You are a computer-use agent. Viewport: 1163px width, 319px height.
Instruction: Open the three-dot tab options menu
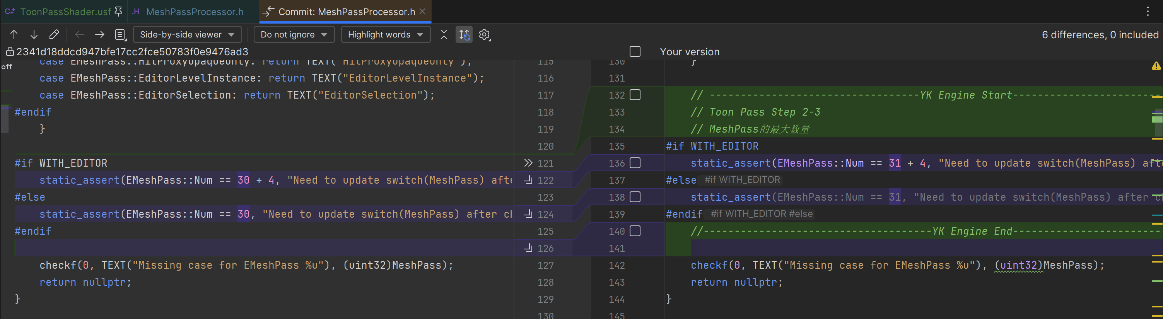[1148, 12]
